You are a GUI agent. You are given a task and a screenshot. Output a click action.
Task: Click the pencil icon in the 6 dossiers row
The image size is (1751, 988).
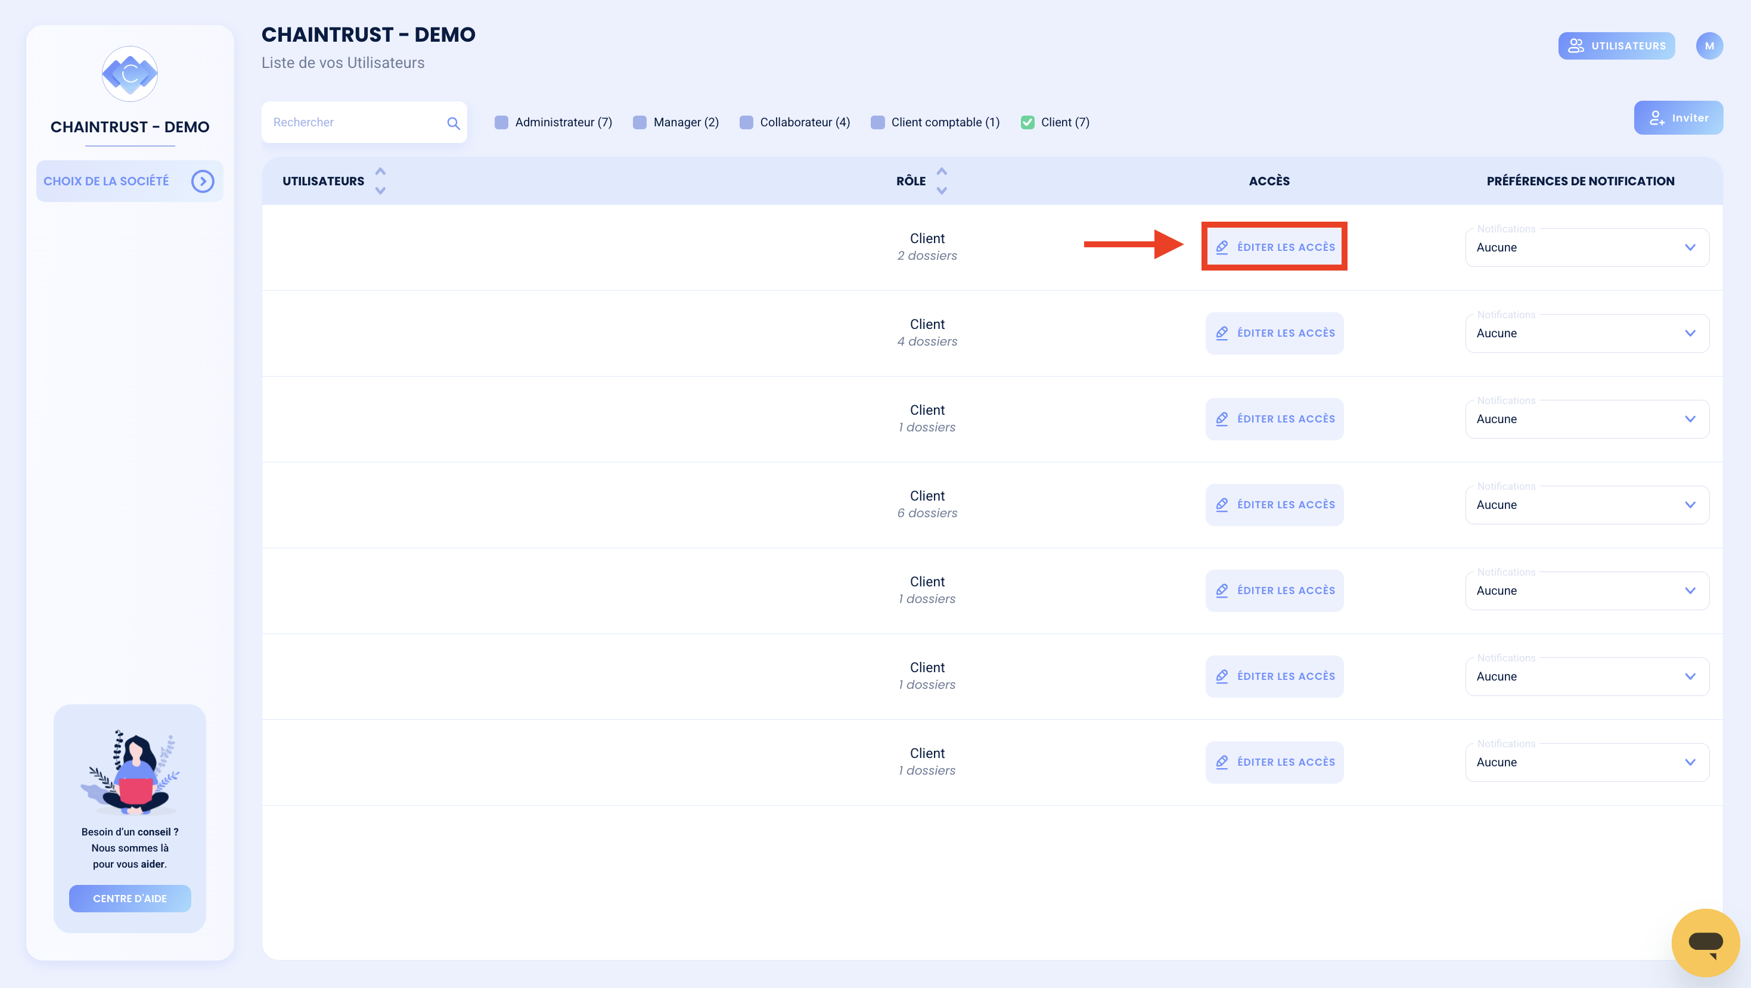(x=1222, y=505)
